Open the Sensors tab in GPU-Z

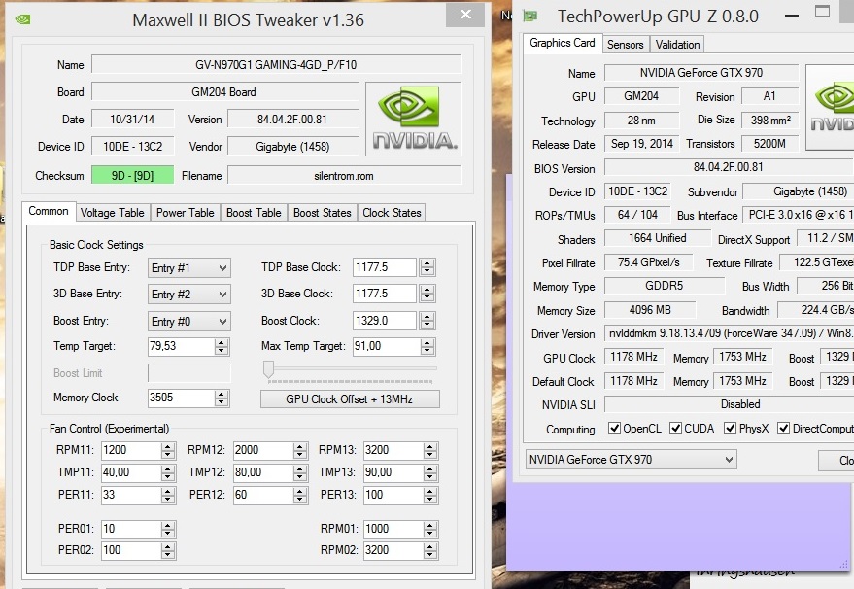pos(626,44)
